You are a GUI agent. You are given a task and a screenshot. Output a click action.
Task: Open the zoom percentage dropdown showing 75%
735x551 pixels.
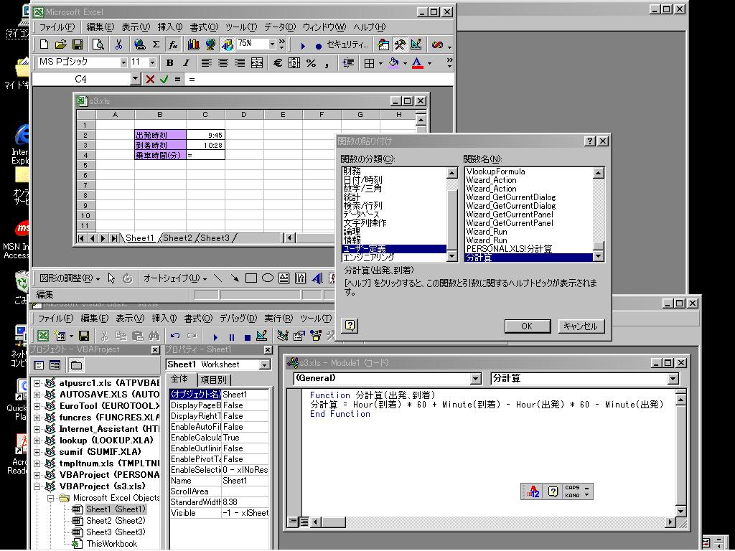(x=272, y=44)
